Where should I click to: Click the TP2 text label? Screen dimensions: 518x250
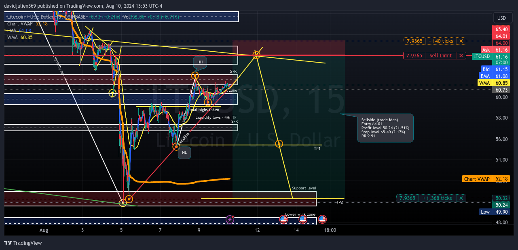pos(339,202)
